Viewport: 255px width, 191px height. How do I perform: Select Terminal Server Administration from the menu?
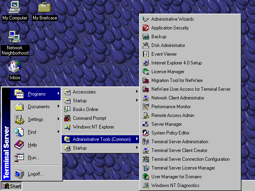tap(179, 142)
